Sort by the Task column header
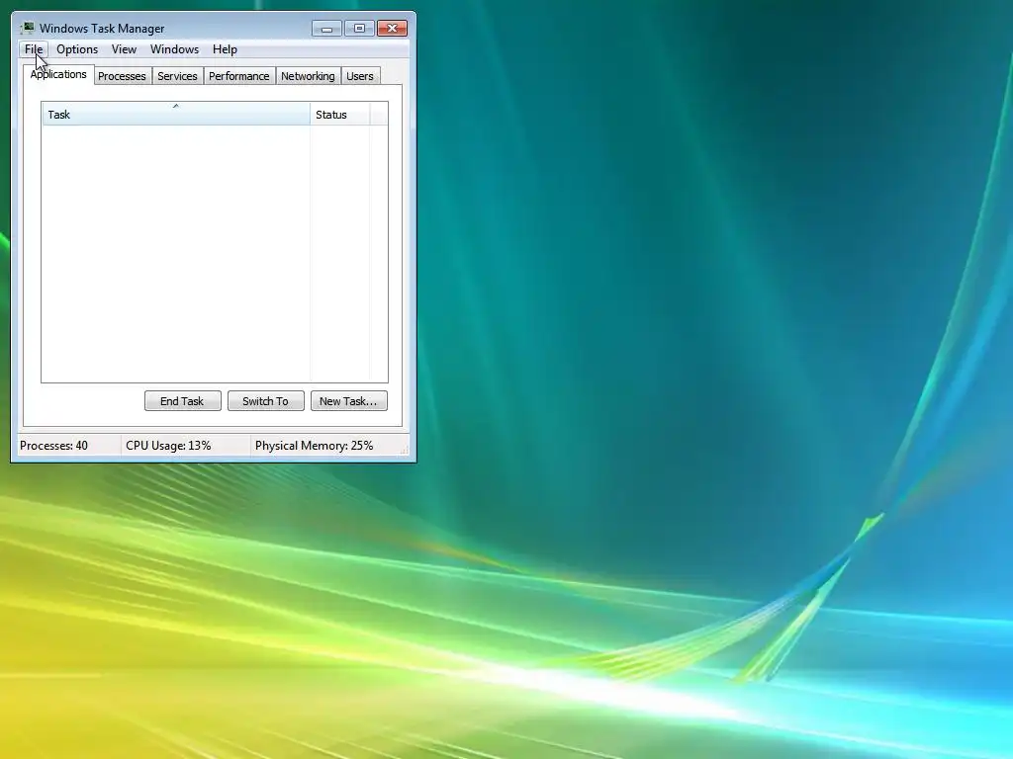This screenshot has width=1013, height=759. pos(176,115)
